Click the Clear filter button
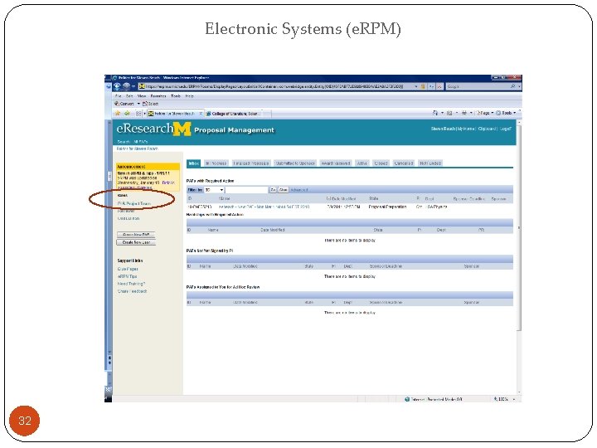Viewport: 597px width, 448px height. (284, 190)
